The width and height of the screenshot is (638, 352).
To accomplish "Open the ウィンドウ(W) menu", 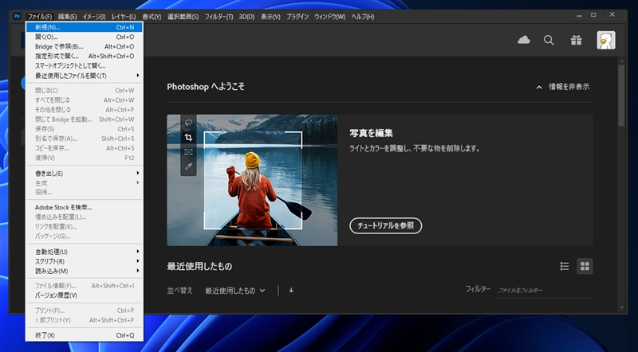I will (x=329, y=17).
